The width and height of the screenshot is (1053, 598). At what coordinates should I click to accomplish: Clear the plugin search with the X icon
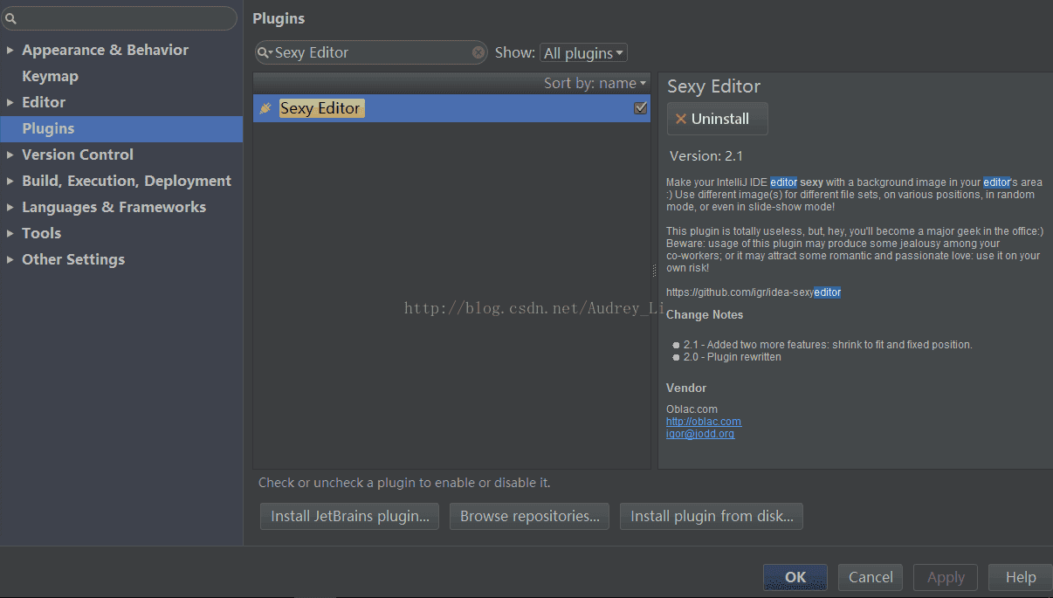point(478,52)
